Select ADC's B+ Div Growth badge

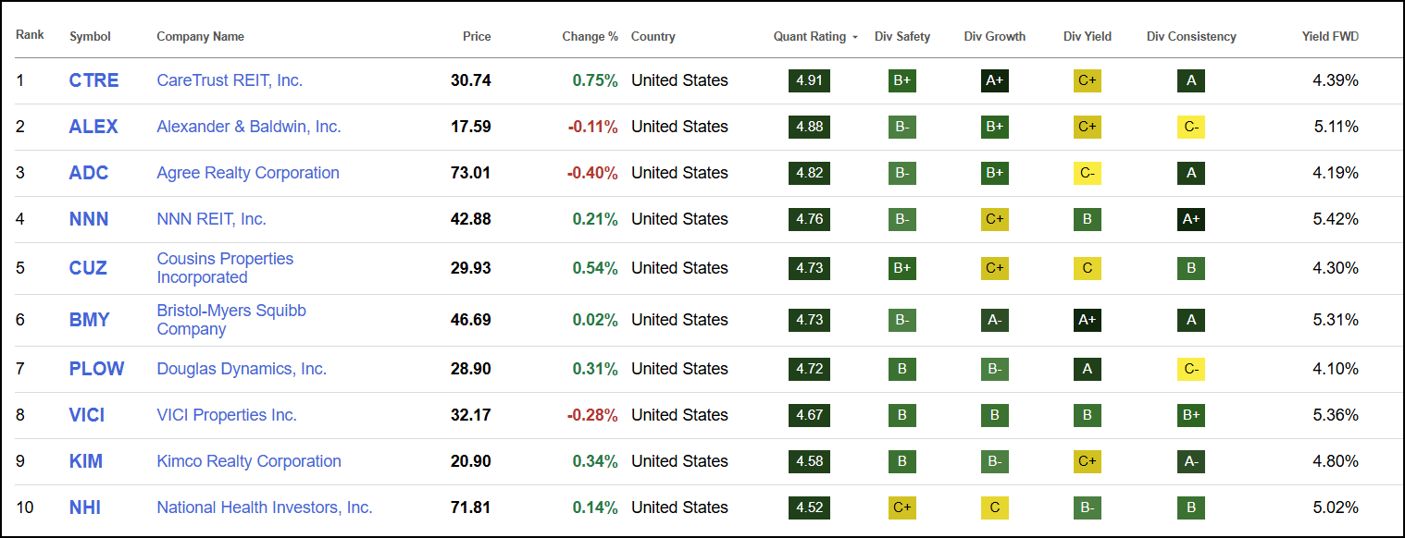coord(994,173)
